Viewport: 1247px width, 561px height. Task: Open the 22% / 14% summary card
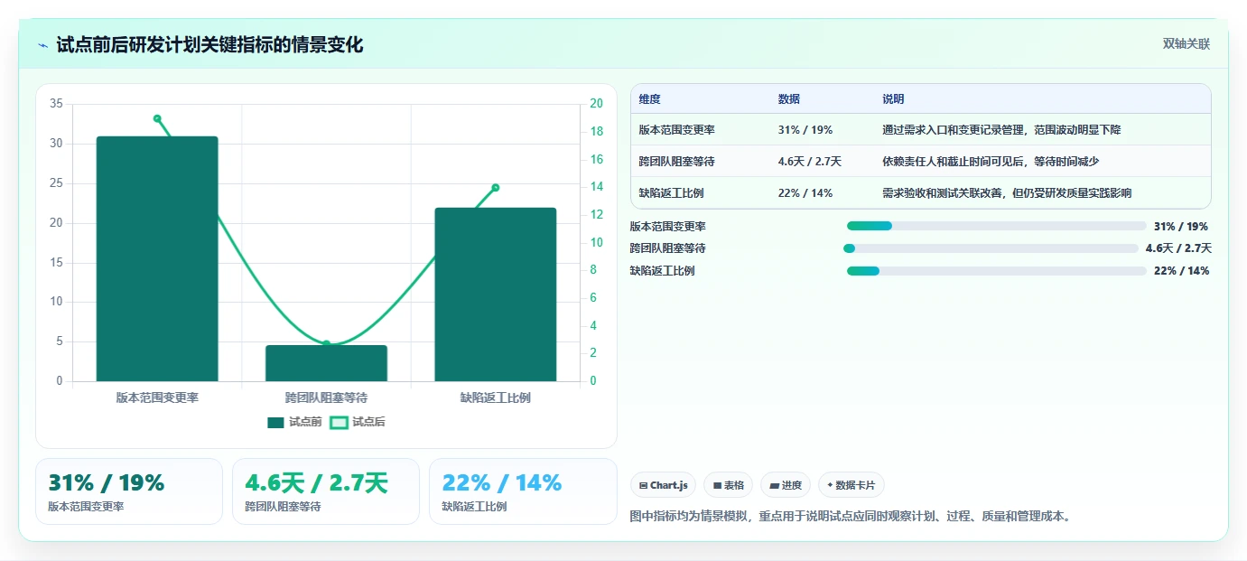click(523, 491)
